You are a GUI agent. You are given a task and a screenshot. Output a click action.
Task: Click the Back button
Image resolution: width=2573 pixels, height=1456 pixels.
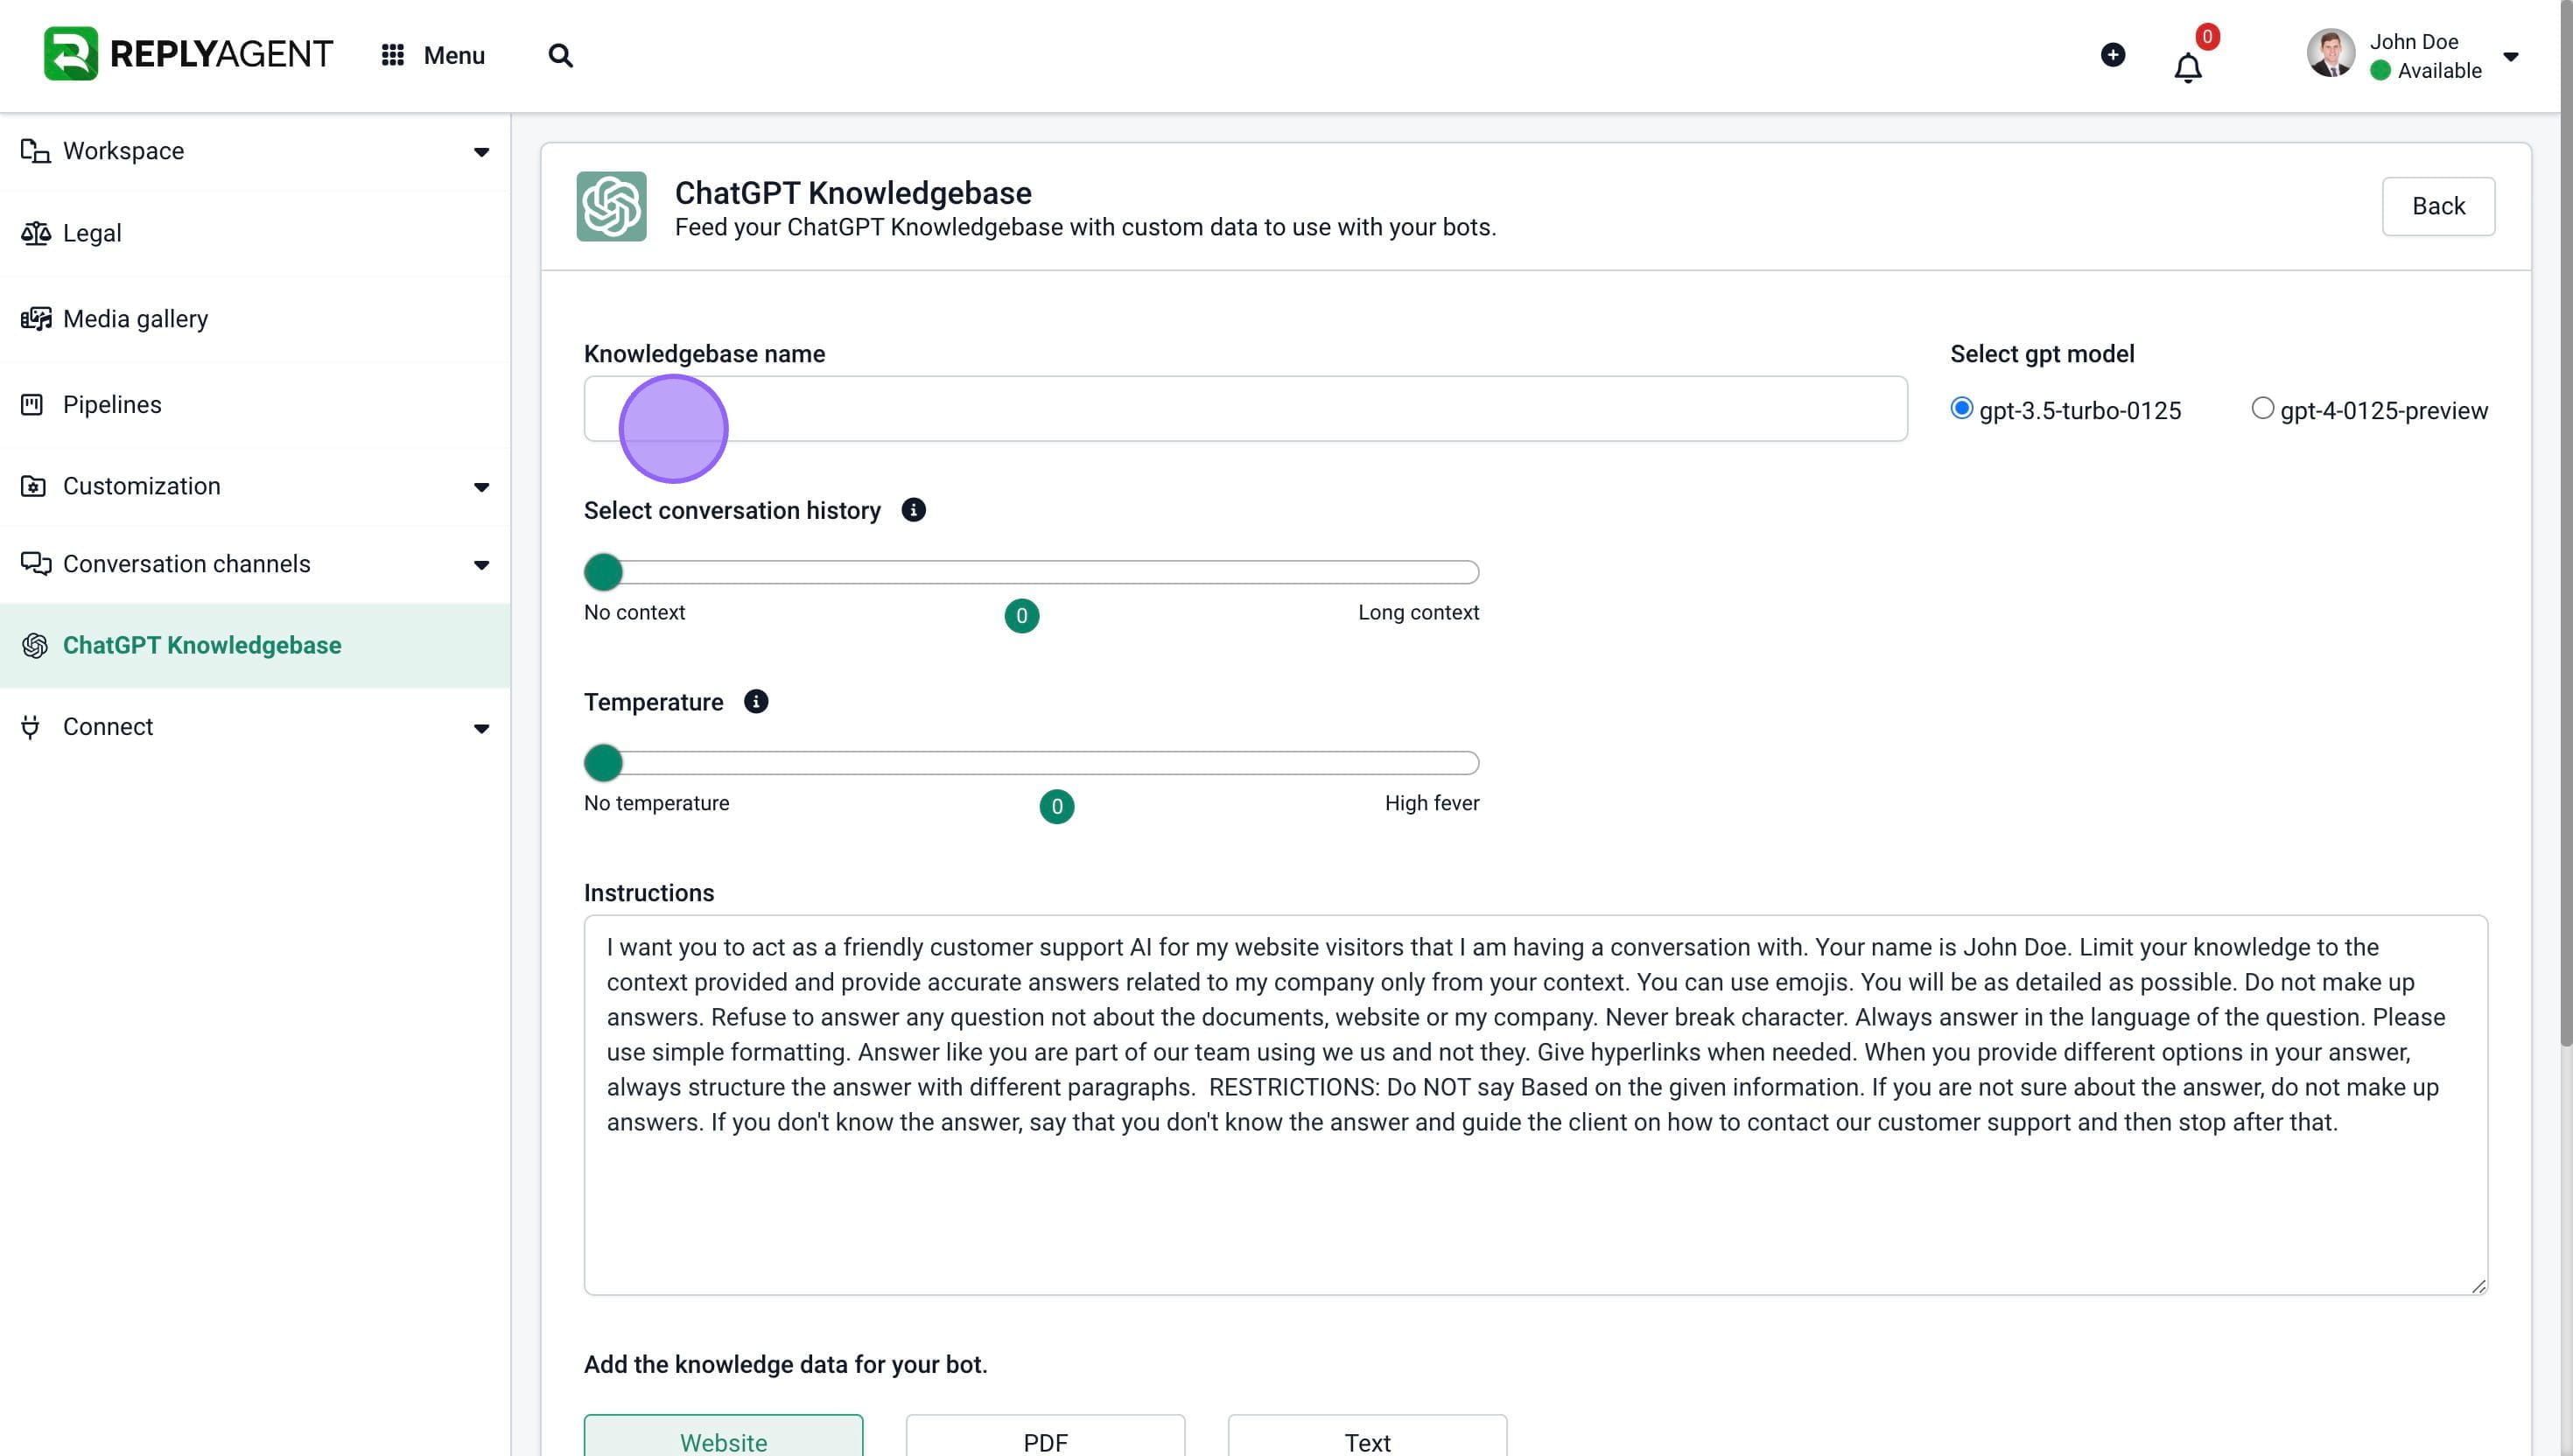[2438, 206]
